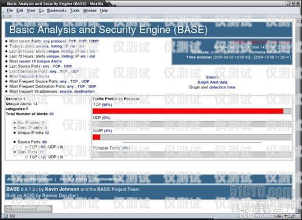Open the Tools menu
The width and height of the screenshot is (302, 220).
(x=74, y=10)
